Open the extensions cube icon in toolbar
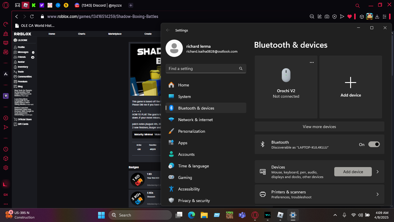 click(x=362, y=16)
